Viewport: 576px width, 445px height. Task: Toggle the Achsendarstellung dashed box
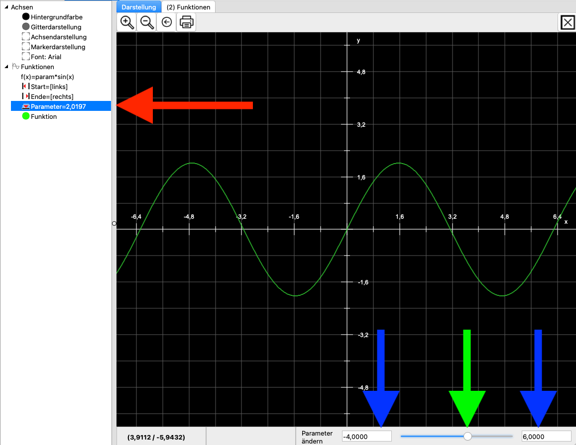(26, 37)
